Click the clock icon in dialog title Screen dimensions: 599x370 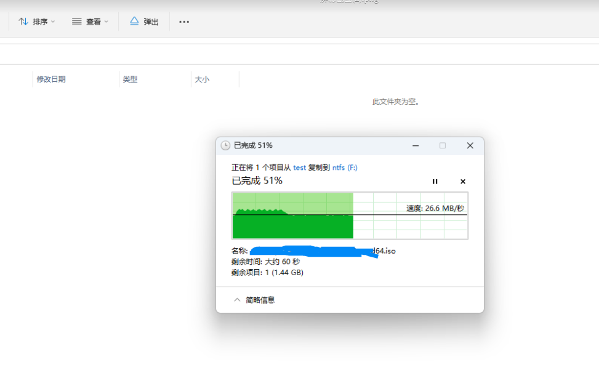coord(225,145)
